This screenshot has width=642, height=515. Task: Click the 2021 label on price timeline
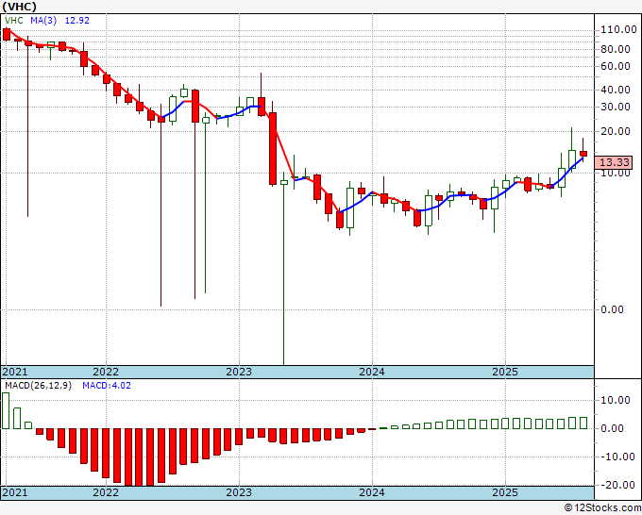15,372
